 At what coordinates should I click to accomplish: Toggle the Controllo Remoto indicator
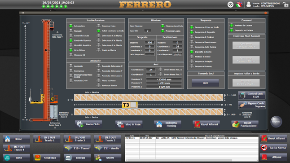70,40
